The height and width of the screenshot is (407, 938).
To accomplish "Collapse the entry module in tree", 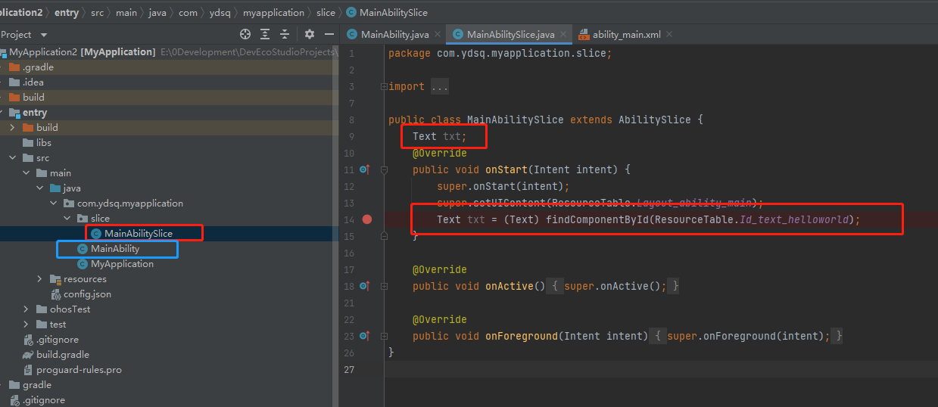I will tap(0, 113).
